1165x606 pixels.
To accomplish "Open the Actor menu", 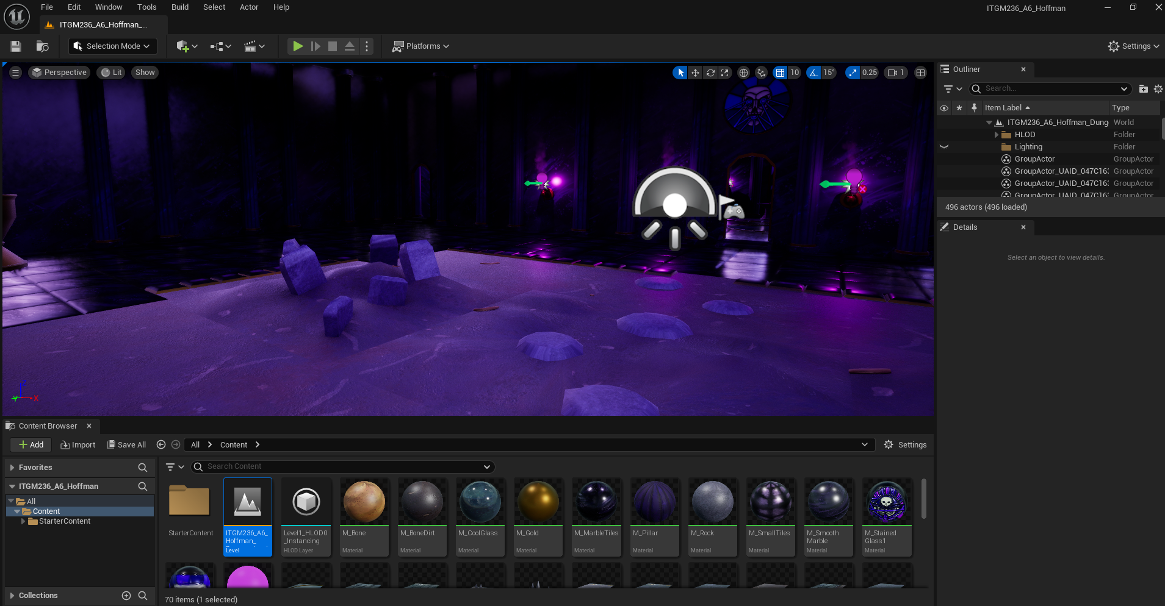I will pyautogui.click(x=249, y=7).
